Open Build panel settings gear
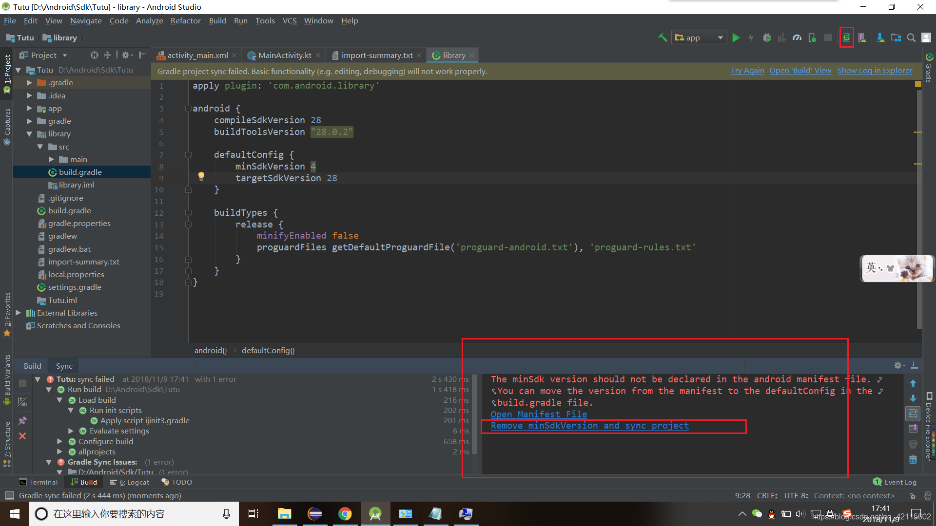The image size is (936, 526). (898, 365)
